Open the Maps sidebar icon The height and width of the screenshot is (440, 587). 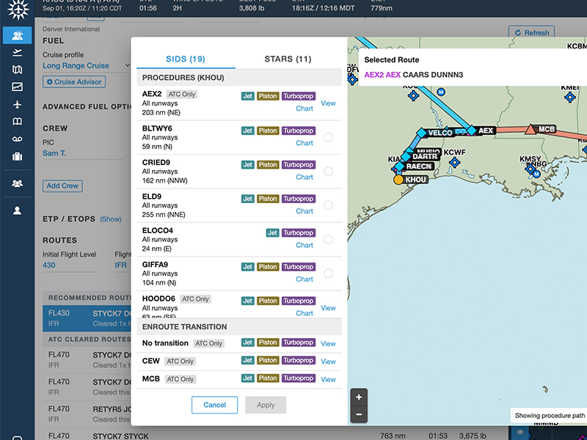tap(17, 70)
